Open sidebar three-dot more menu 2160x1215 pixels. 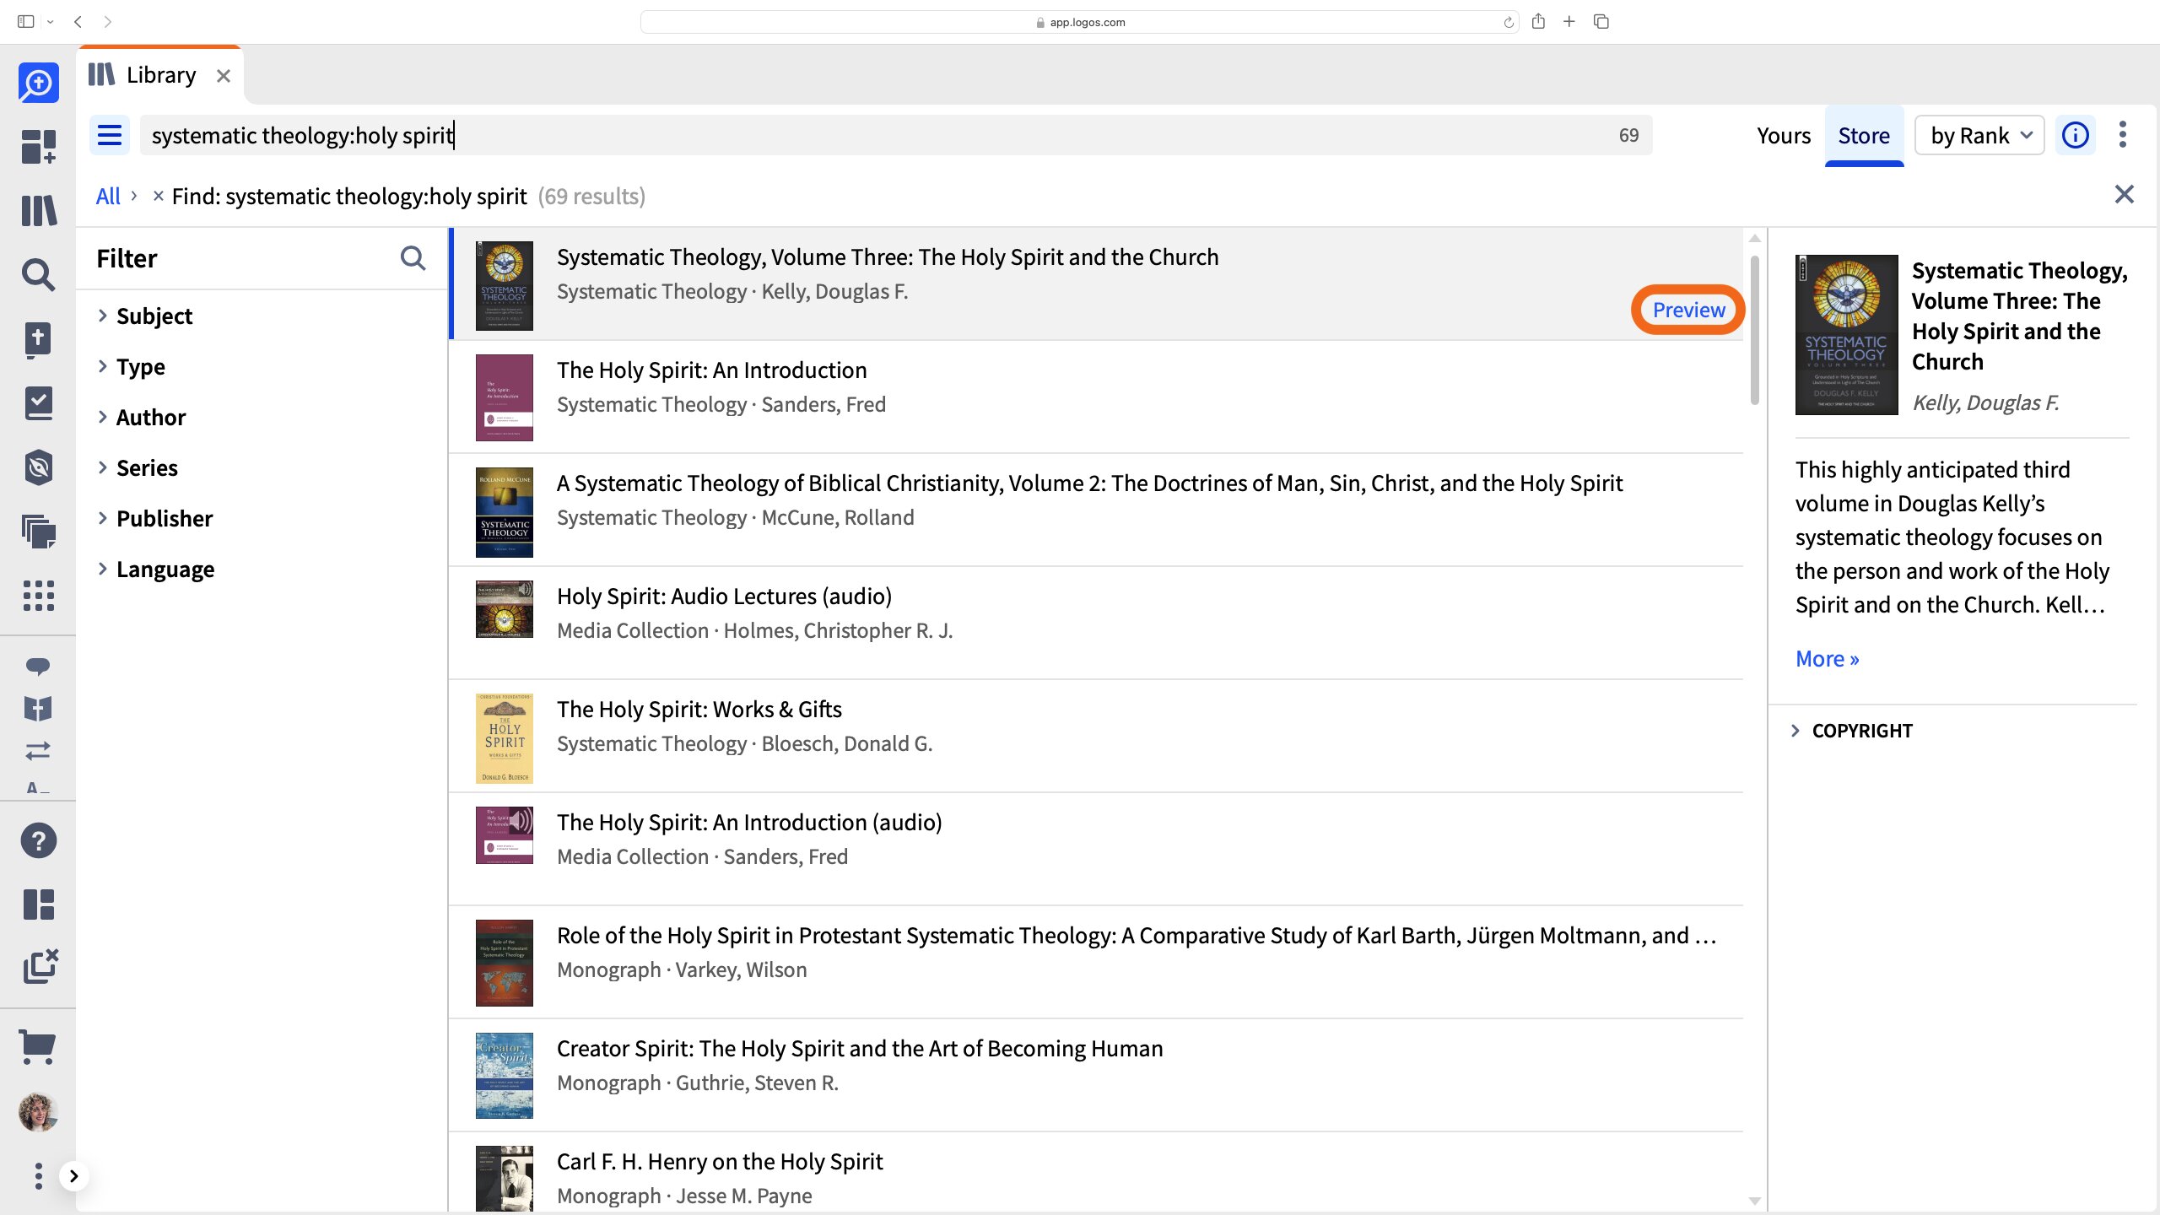tap(38, 1176)
